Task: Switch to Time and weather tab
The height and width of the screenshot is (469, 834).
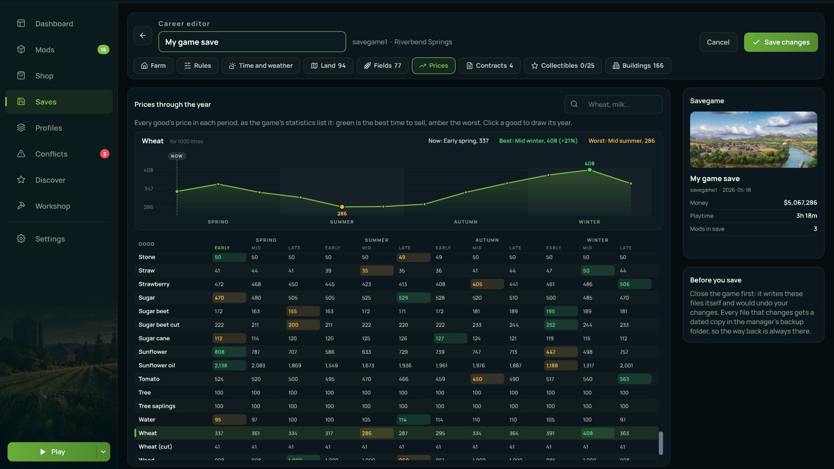Action: click(x=261, y=66)
